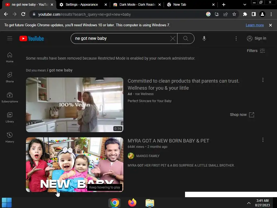Viewport: 277px width, 208px height.
Task: Start voice search with the microphone icon
Action: [204, 38]
